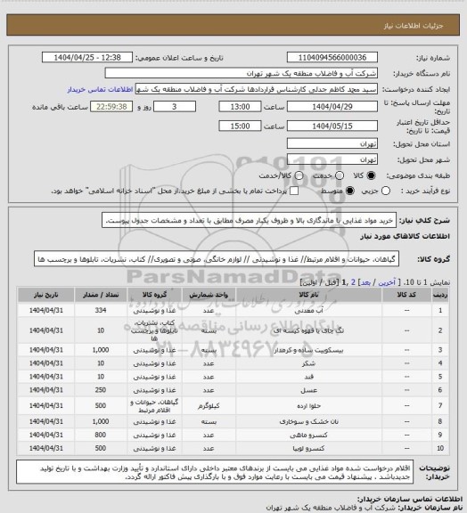The image size is (467, 513).
Task: Go to the آخرین page link
Action: pos(387,282)
